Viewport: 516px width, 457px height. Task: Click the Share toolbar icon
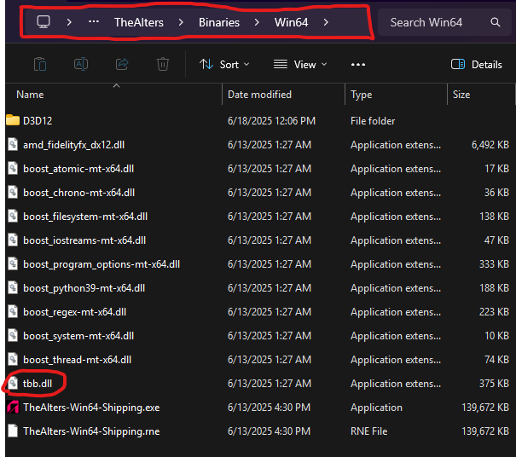point(122,64)
